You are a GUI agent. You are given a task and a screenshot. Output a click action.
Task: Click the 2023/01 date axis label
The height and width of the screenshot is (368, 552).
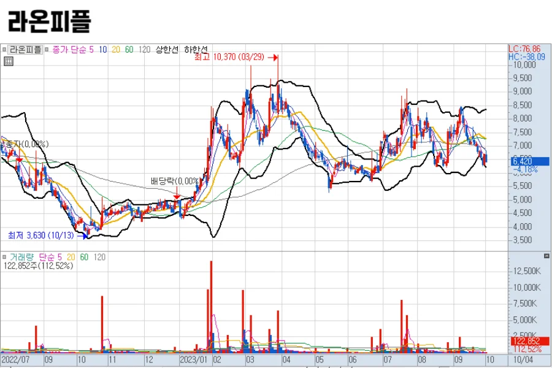tap(194, 360)
